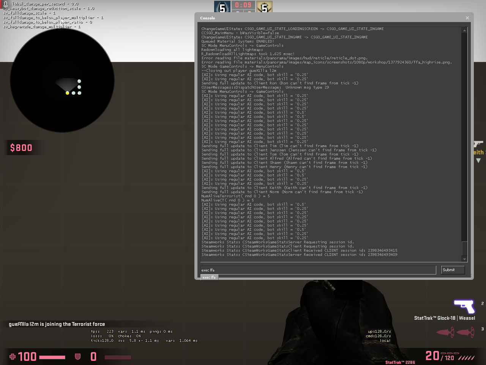Image resolution: width=486 pixels, height=365 pixels.
Task: Click the armor shield icon
Action: (78, 357)
